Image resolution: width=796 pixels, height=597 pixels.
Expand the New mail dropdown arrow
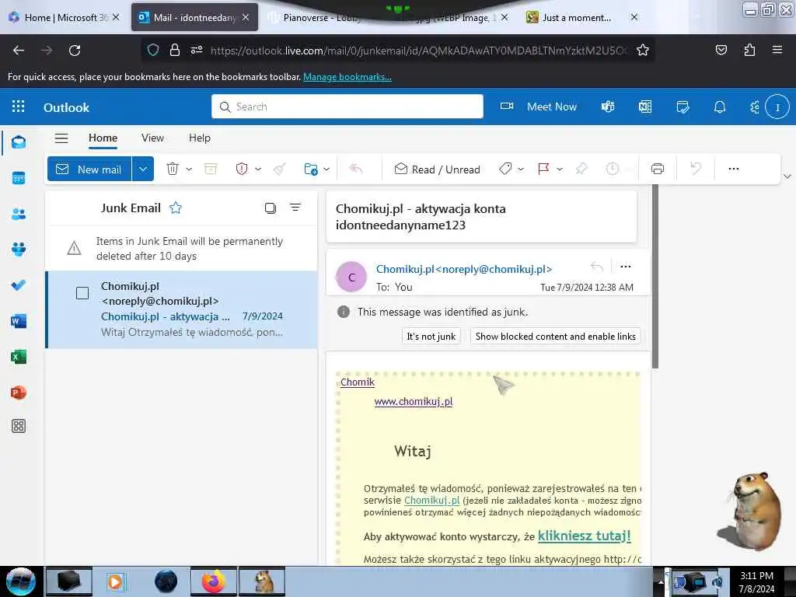coord(143,169)
